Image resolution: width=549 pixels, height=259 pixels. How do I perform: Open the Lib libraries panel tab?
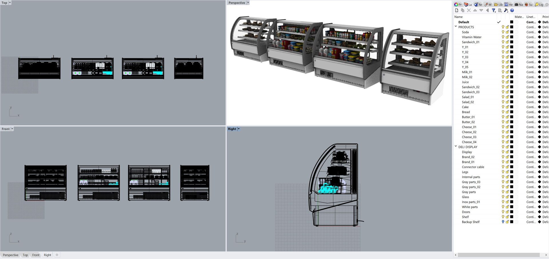498,5
